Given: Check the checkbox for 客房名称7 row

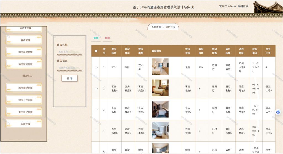Looking at the screenshot, I should coord(96,110).
